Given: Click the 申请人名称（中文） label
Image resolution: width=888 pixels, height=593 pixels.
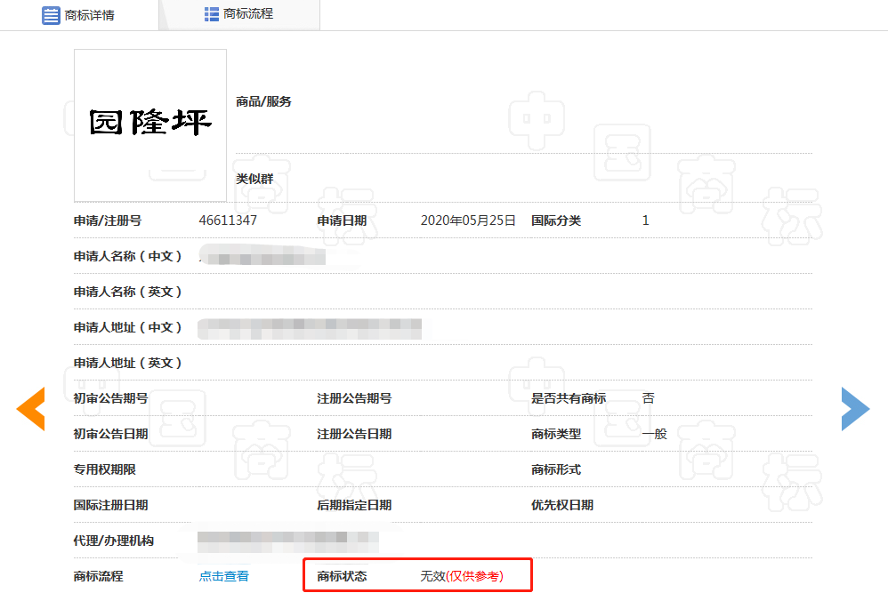Looking at the screenshot, I should click(127, 256).
